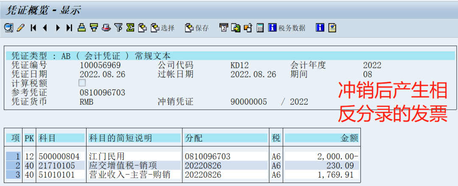Go to the first item arrow
Viewport: 458px width, 186px height.
(34, 28)
